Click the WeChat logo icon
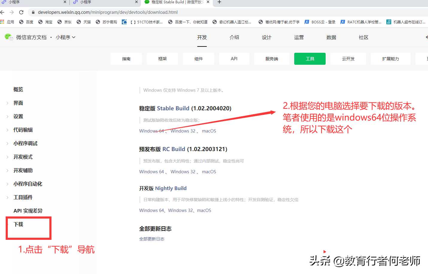This screenshot has width=428, height=274. point(9,37)
